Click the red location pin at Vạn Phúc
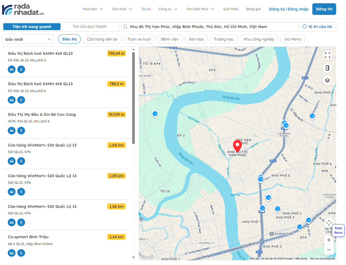The height and width of the screenshot is (265, 346). point(237,146)
